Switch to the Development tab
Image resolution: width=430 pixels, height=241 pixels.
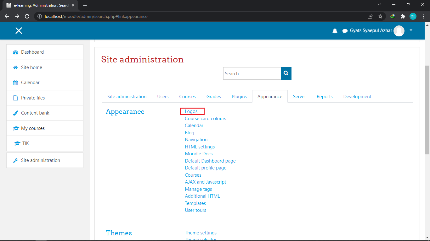[x=357, y=97]
